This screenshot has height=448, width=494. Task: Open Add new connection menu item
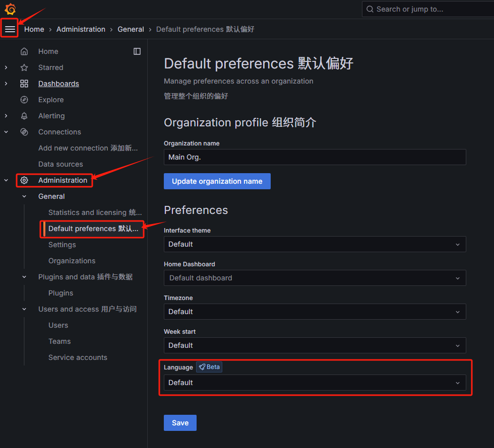[88, 148]
